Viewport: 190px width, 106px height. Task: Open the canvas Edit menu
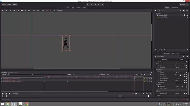coord(34,11)
